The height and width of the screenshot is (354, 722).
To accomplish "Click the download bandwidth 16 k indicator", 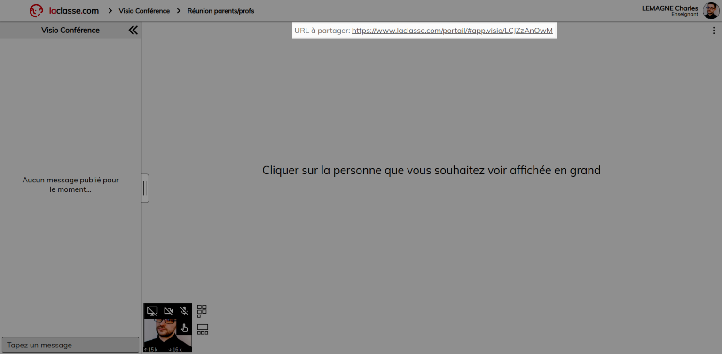I will point(175,349).
